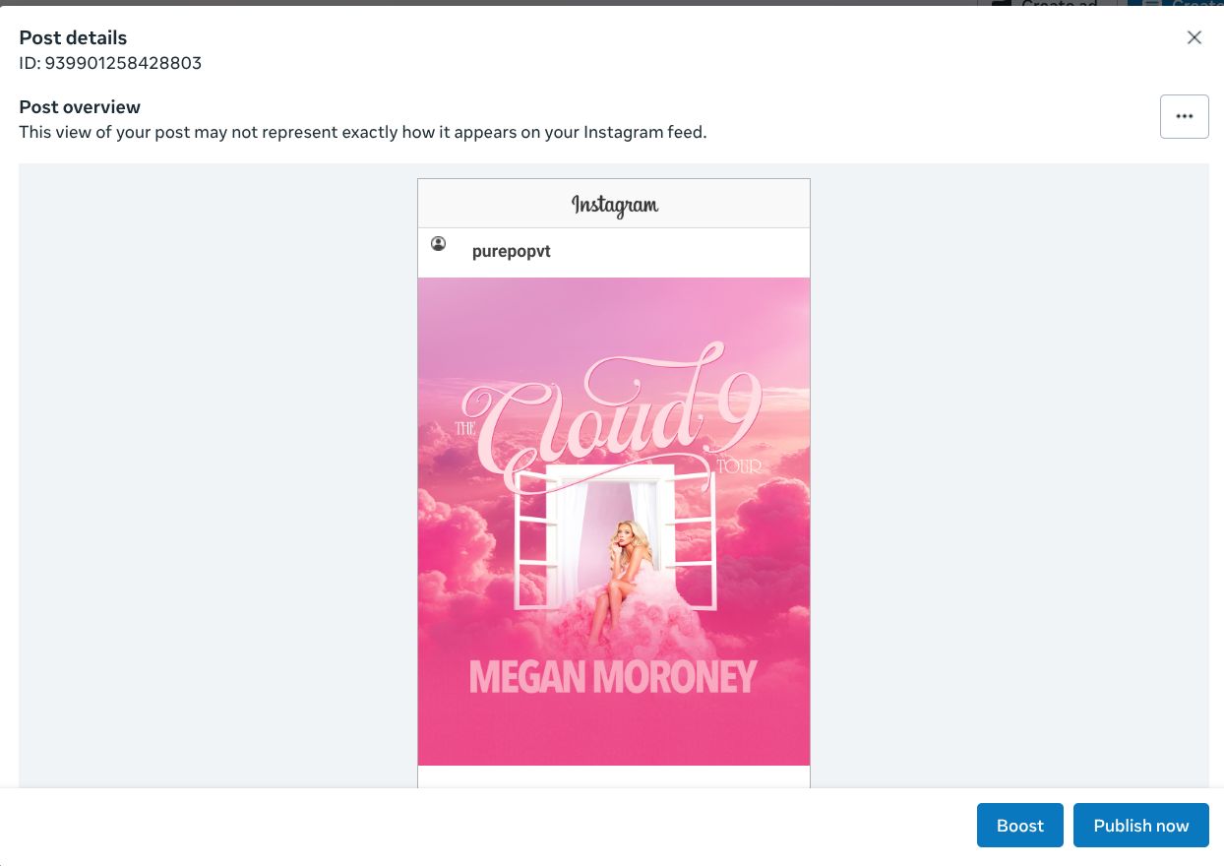Select "Create" at the top right

(1195, 4)
